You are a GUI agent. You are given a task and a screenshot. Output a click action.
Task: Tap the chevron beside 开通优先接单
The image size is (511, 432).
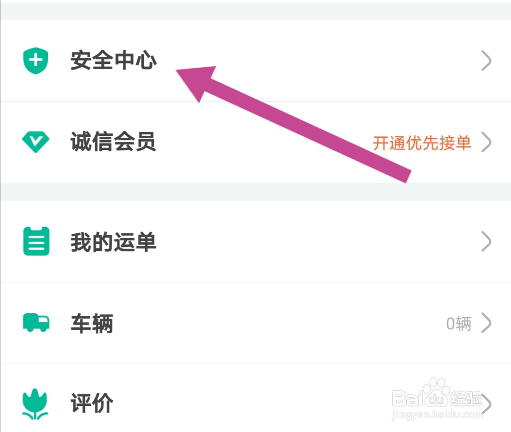pos(486,142)
